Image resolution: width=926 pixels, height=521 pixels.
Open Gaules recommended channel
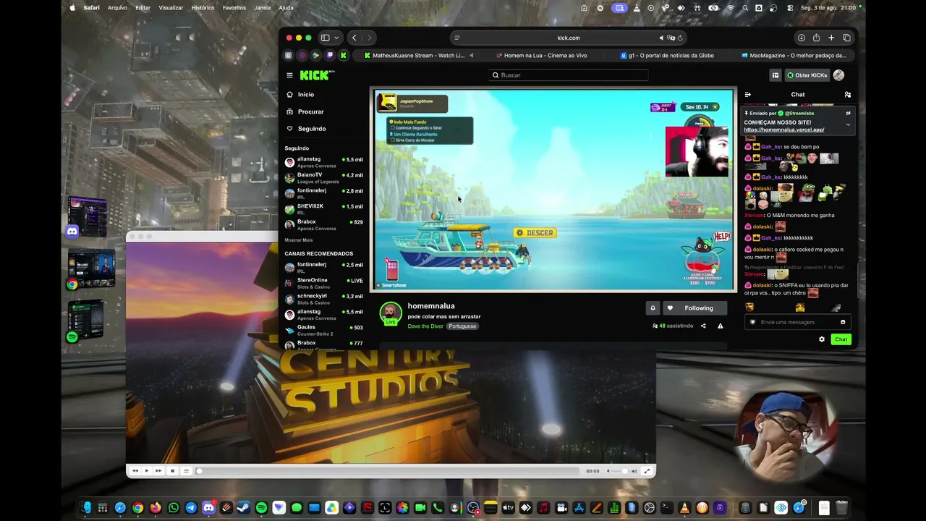coord(324,330)
